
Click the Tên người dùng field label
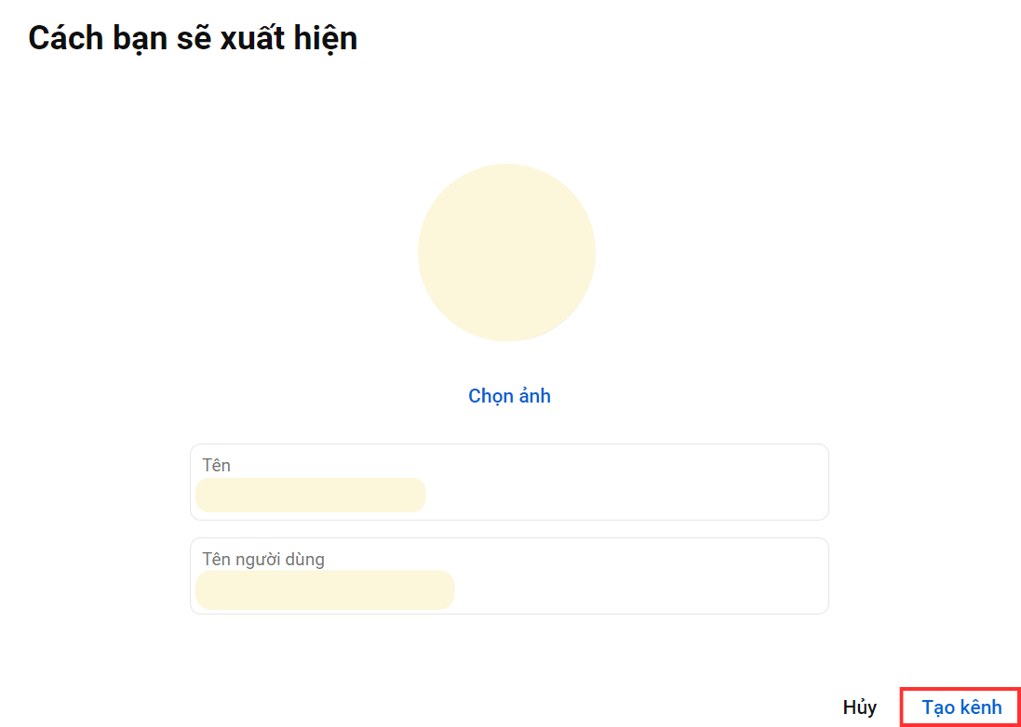(263, 559)
